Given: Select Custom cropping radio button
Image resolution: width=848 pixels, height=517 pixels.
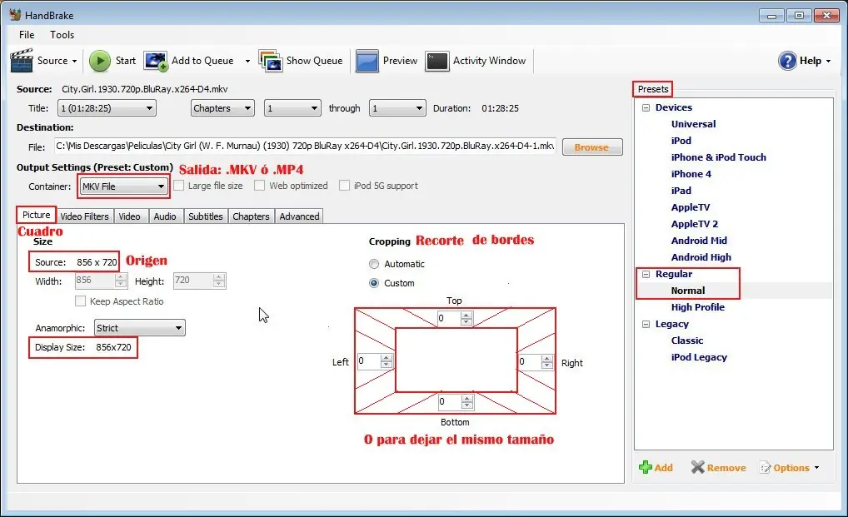Looking at the screenshot, I should (374, 283).
